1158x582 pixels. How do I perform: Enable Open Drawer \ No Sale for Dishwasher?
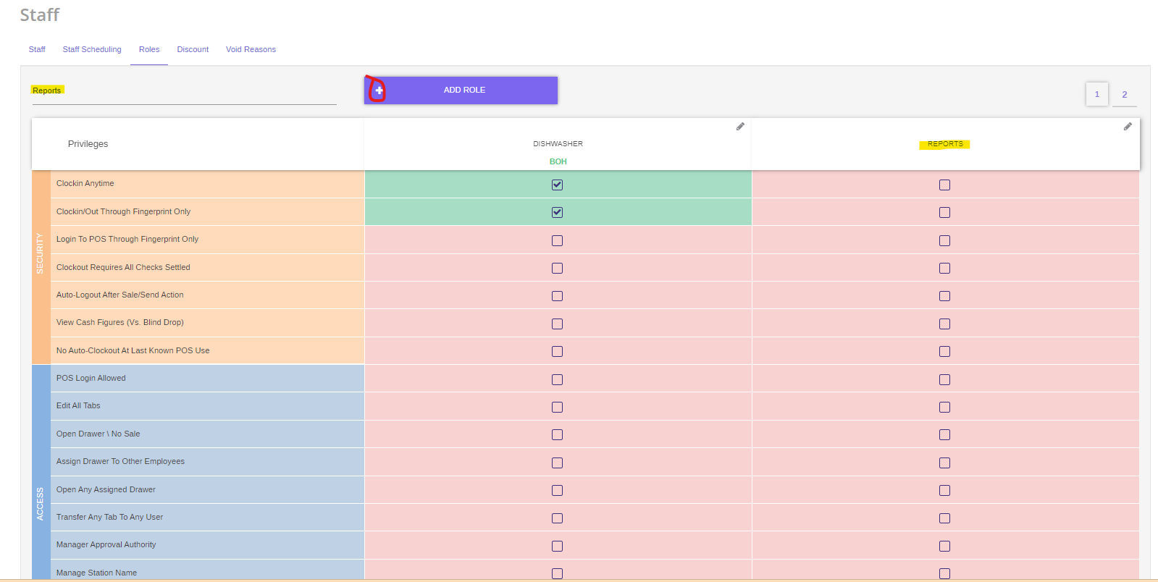click(x=557, y=434)
